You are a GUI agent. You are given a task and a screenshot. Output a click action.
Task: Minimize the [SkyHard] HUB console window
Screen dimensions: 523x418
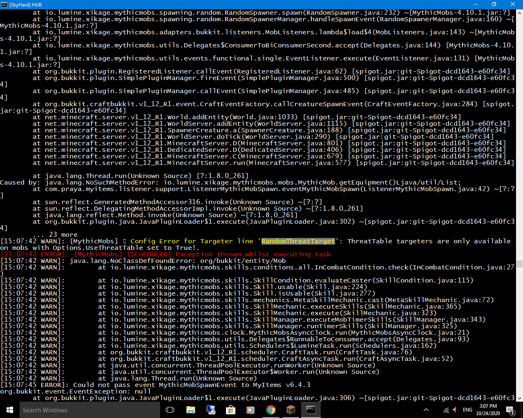point(476,4)
